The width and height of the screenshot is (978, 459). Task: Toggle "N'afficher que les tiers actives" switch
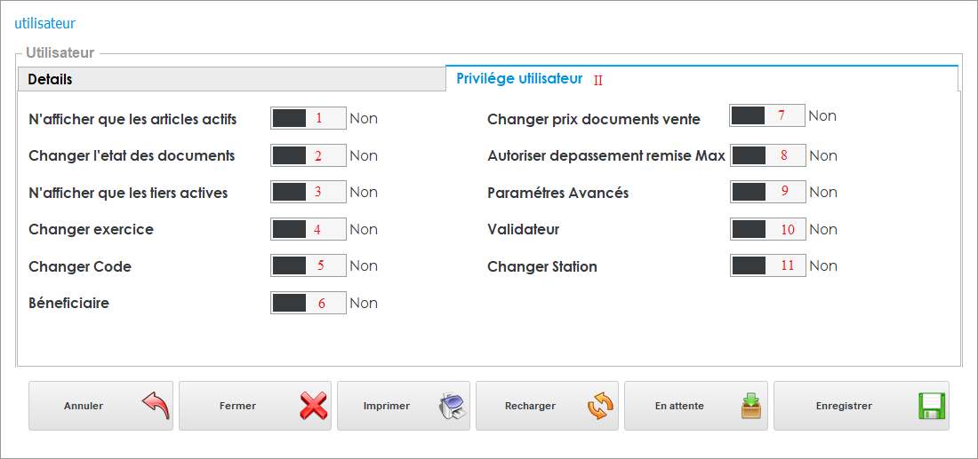308,192
